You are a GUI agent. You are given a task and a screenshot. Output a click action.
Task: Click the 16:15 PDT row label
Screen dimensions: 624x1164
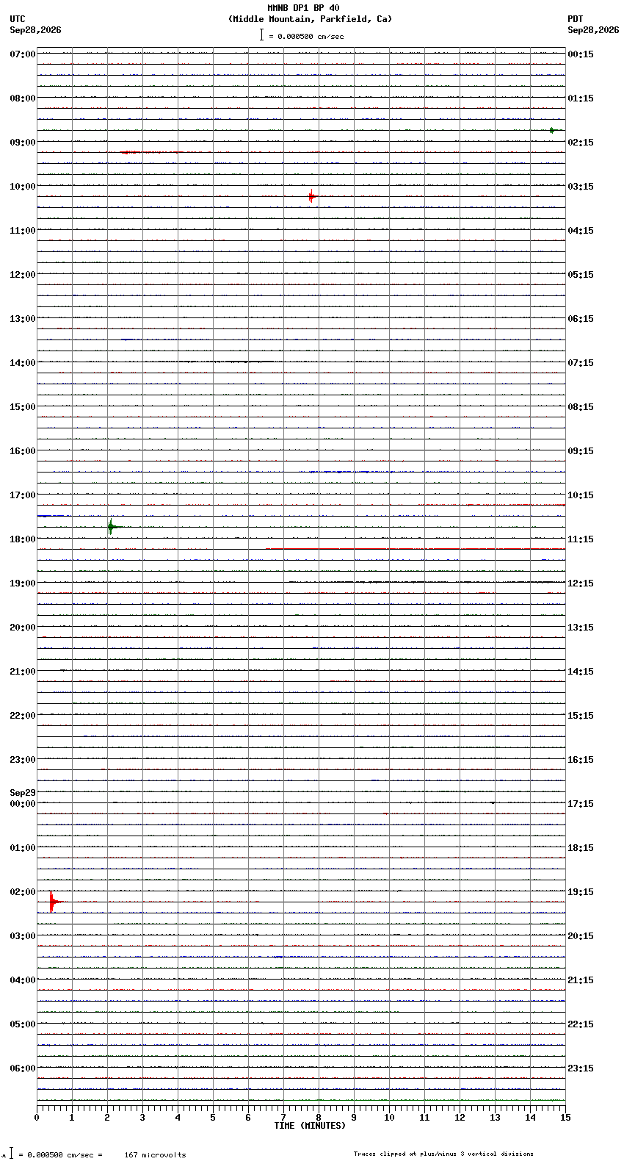(x=581, y=760)
